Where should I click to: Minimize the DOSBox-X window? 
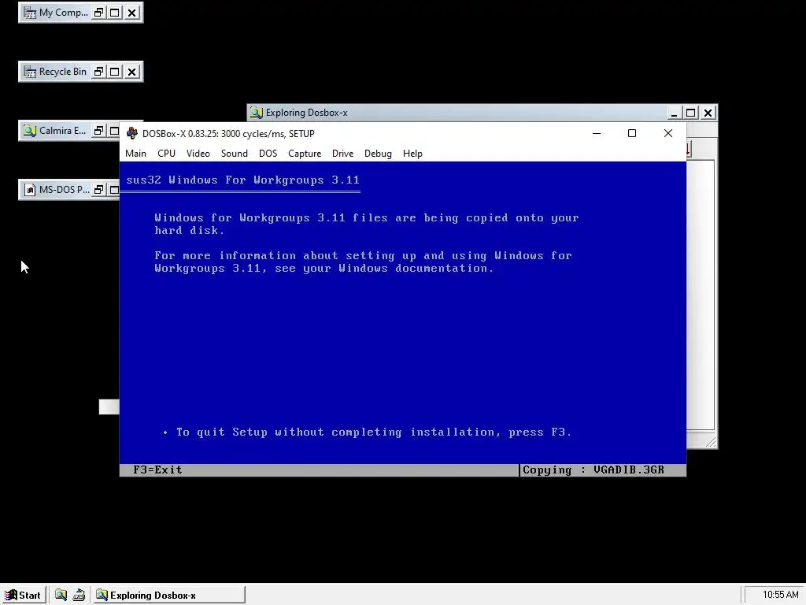click(597, 133)
